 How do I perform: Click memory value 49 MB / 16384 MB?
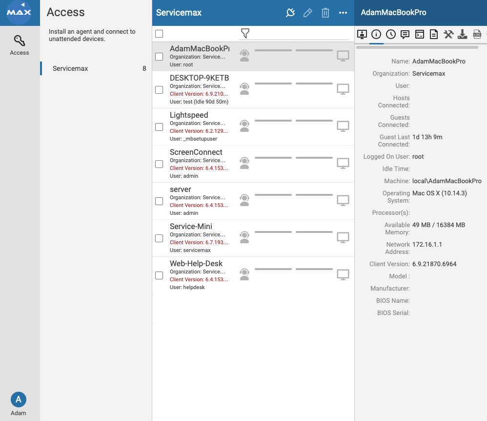[439, 225]
